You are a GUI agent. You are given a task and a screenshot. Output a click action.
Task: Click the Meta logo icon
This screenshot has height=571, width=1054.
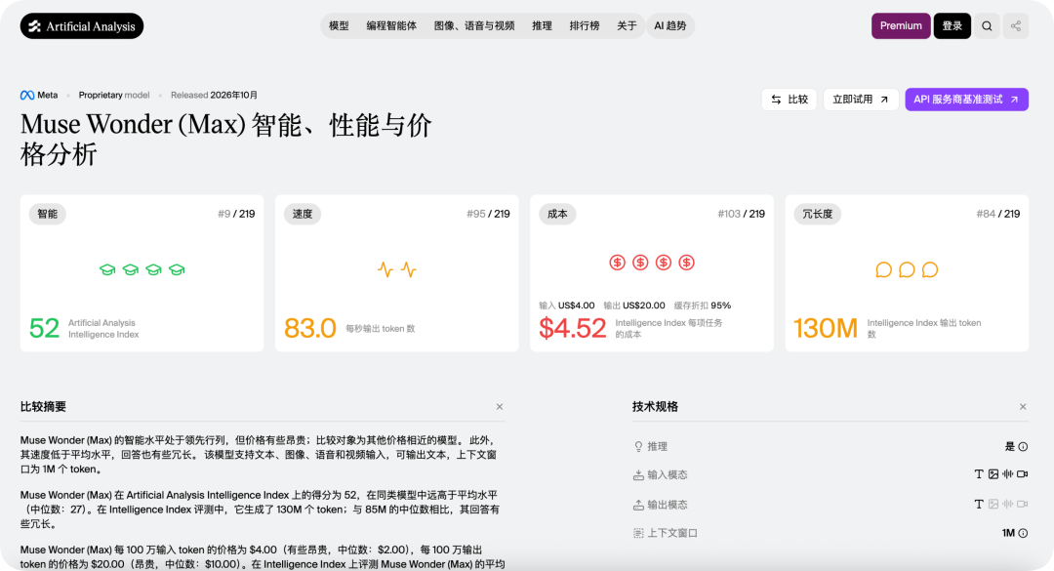tap(27, 96)
